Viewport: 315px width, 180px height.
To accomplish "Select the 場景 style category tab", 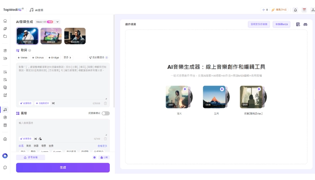I will click(x=44, y=146).
